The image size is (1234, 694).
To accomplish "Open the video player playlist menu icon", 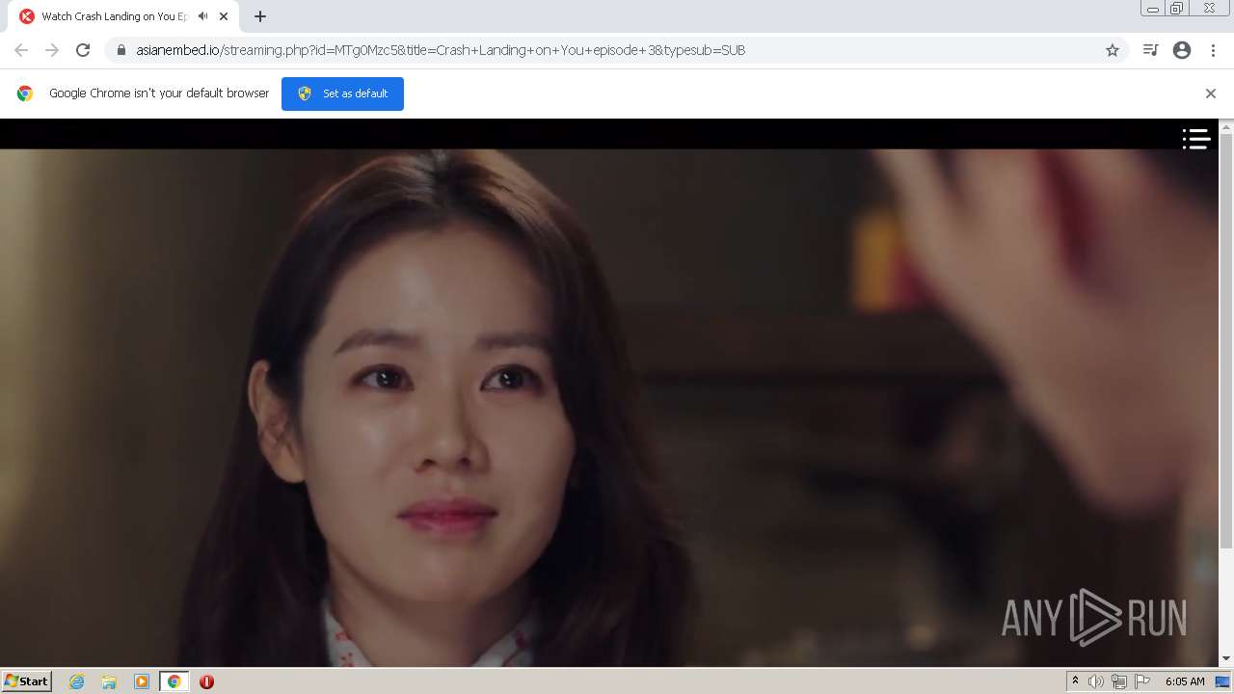I will point(1195,140).
